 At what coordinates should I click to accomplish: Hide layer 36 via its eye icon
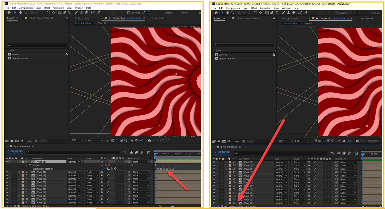(214, 203)
